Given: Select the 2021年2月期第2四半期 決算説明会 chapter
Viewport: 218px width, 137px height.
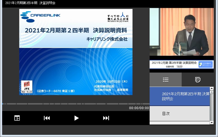Looking at the screenshot, I should 180,96.
